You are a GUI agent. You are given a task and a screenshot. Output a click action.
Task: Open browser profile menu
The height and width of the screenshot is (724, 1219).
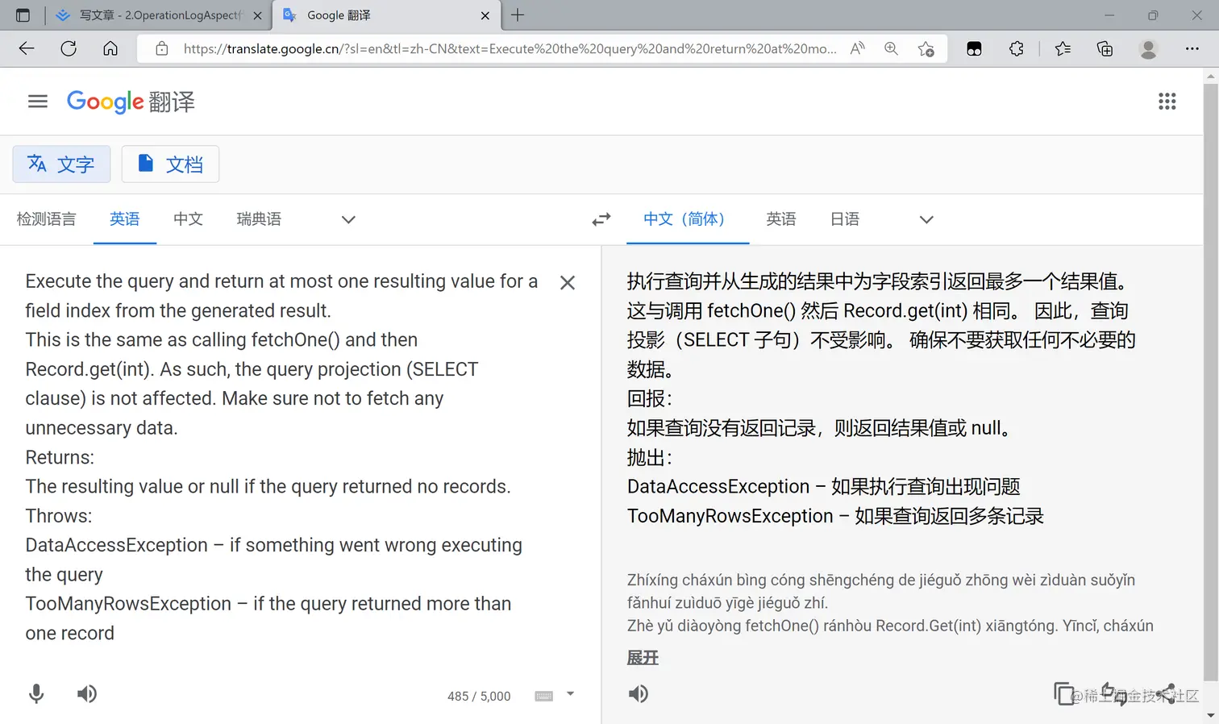coord(1148,48)
